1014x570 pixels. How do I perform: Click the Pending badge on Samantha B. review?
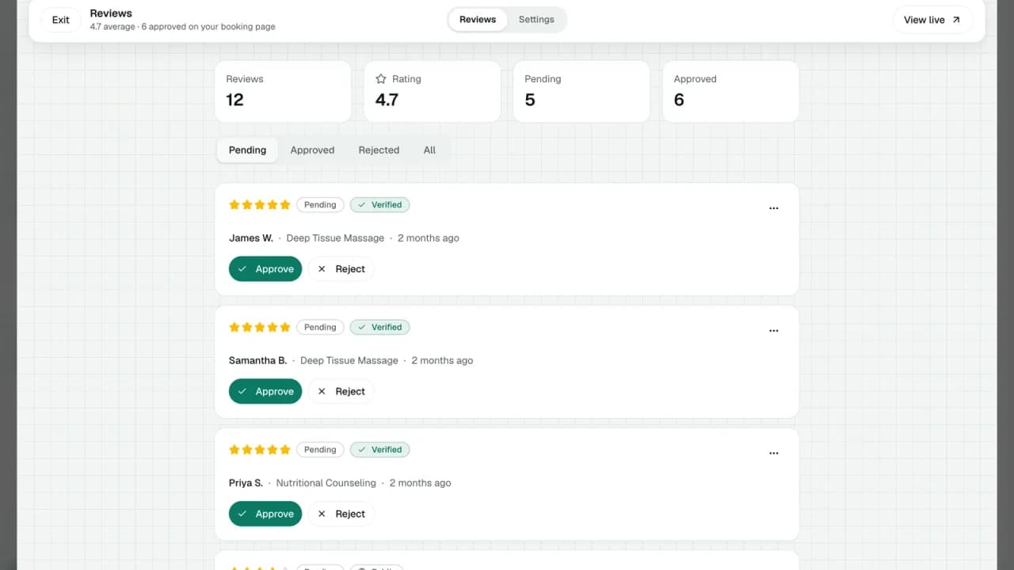(320, 327)
